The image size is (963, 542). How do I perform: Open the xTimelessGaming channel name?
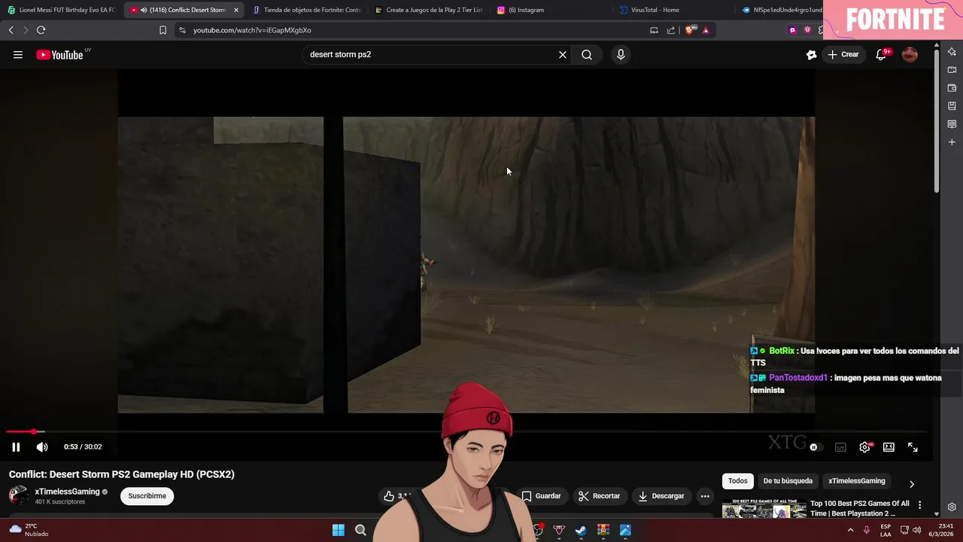67,492
